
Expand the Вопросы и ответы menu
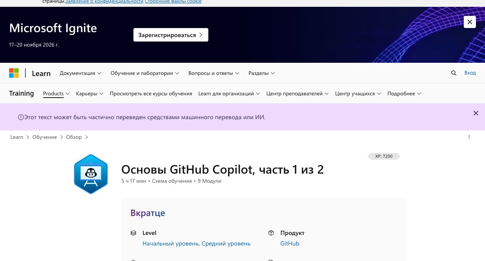pyautogui.click(x=214, y=73)
